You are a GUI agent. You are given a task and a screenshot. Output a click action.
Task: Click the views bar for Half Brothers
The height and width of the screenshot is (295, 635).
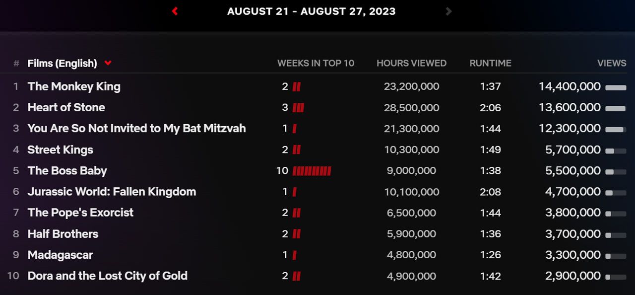point(616,234)
